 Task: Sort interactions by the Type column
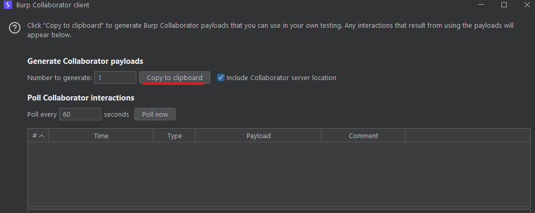pyautogui.click(x=174, y=136)
